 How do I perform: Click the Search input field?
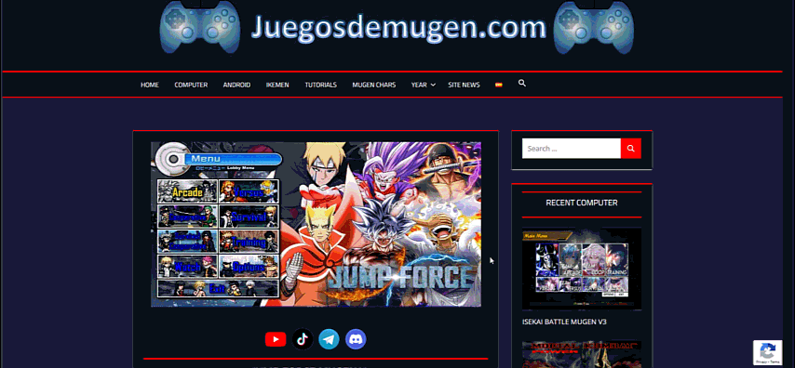click(x=572, y=149)
